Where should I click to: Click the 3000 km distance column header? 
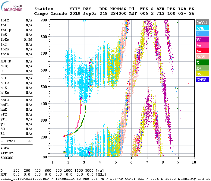coord(89,171)
